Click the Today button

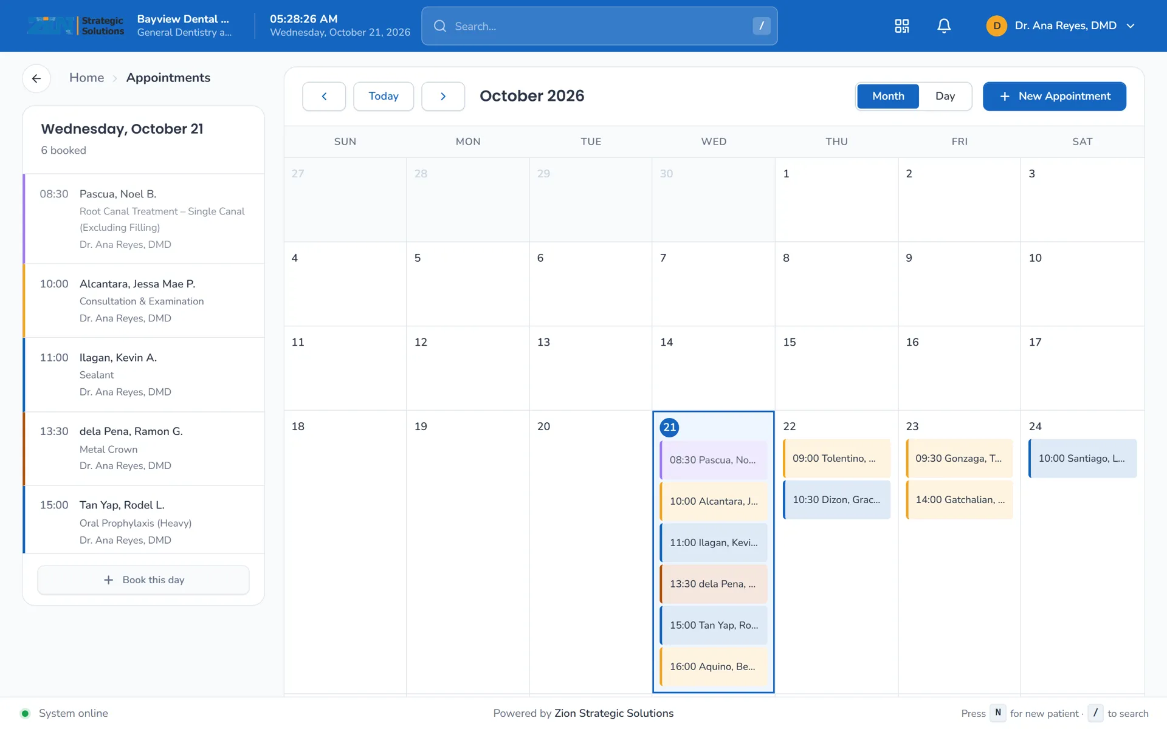click(x=384, y=96)
